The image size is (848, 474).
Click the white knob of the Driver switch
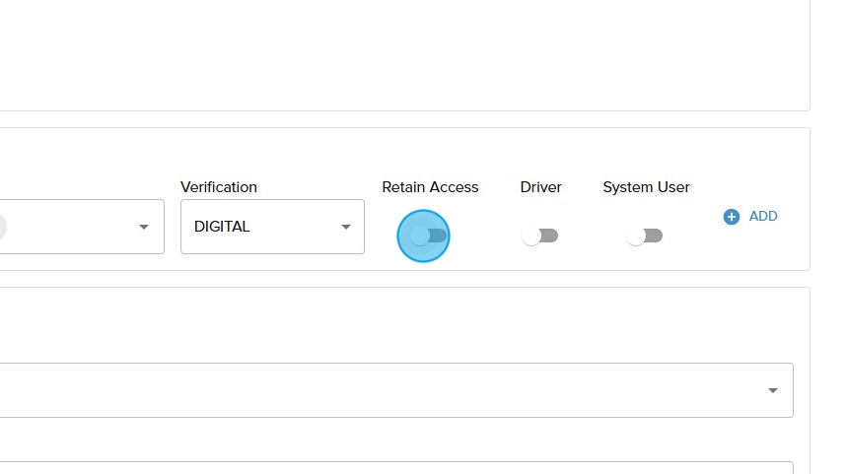(x=531, y=237)
